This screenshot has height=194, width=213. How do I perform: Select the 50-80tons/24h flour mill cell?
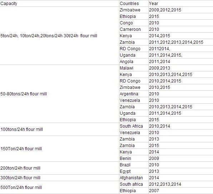click(x=59, y=94)
